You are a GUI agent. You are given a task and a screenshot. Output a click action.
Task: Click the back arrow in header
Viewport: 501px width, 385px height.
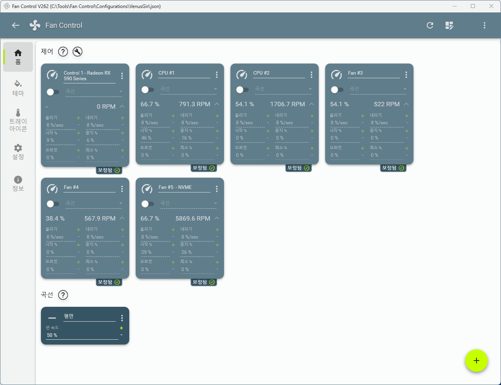pyautogui.click(x=16, y=25)
